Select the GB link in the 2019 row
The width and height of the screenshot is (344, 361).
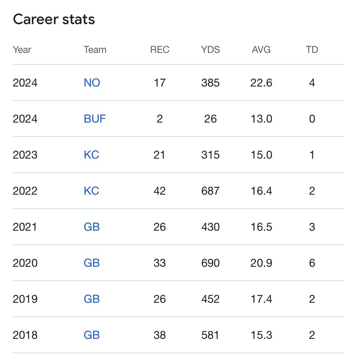pyautogui.click(x=92, y=299)
